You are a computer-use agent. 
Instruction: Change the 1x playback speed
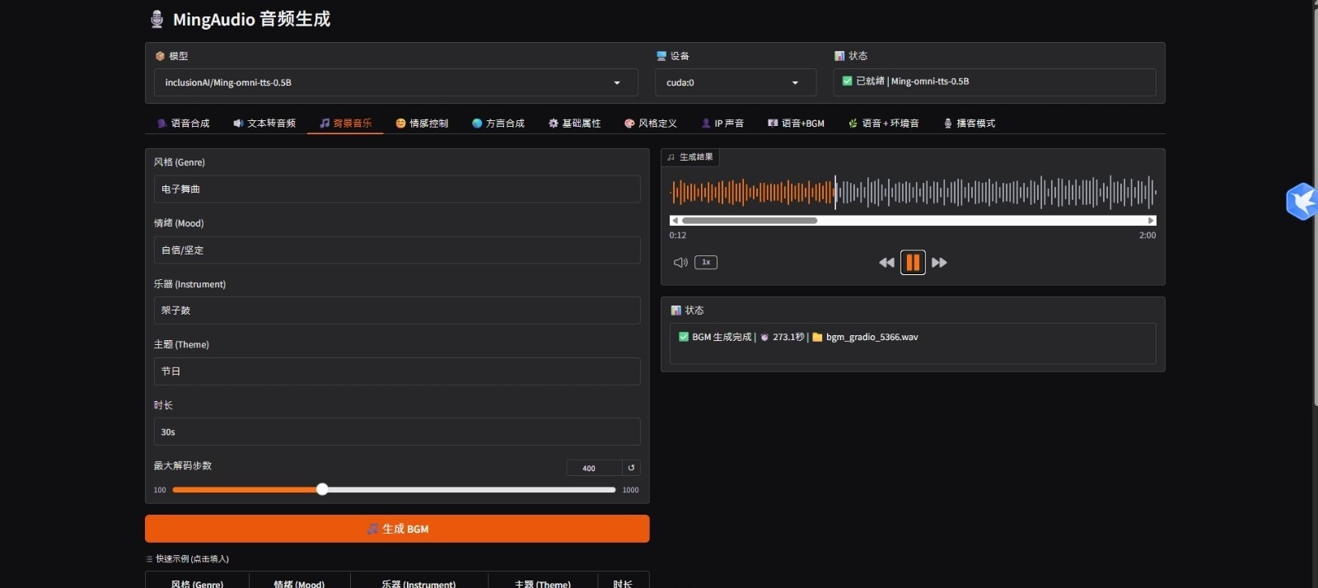tap(706, 263)
